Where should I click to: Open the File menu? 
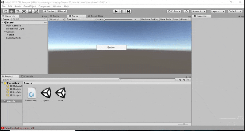(x=4, y=6)
